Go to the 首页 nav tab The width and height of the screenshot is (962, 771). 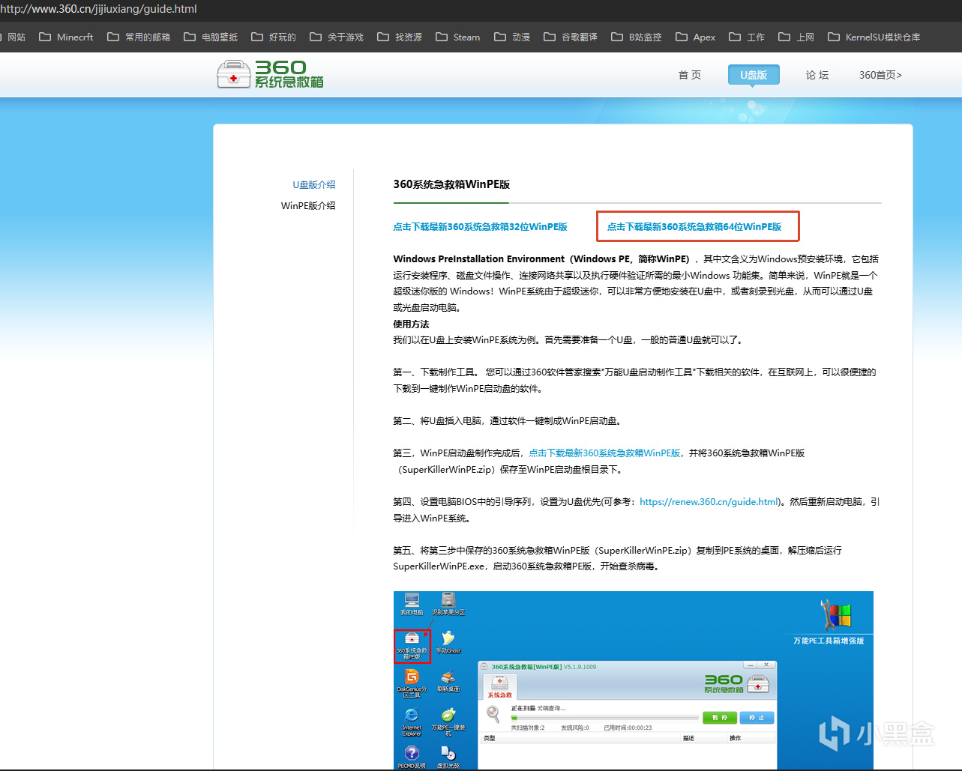click(x=690, y=75)
